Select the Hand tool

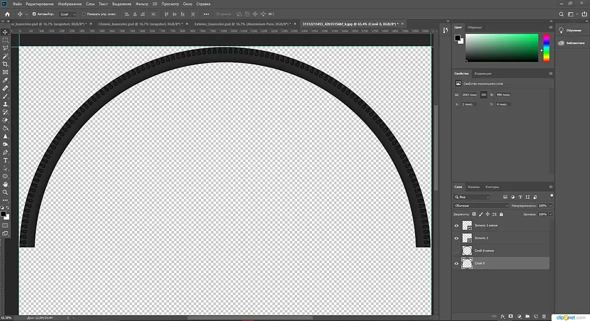[5, 184]
